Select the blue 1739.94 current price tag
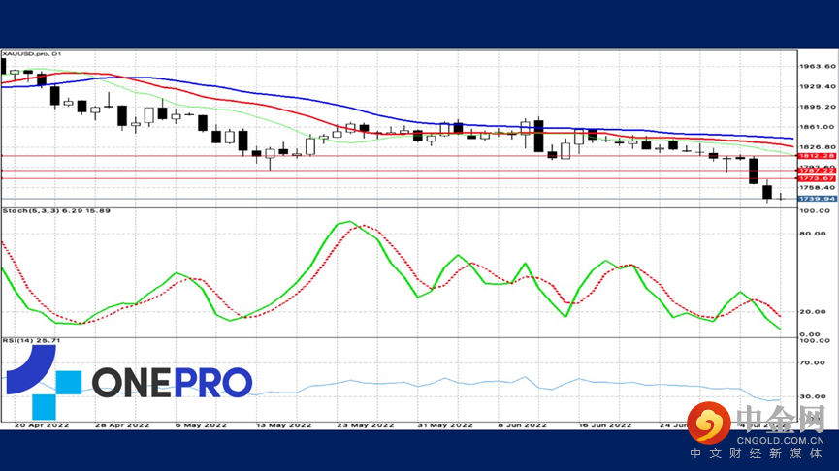This screenshot has width=839, height=471. point(817,199)
